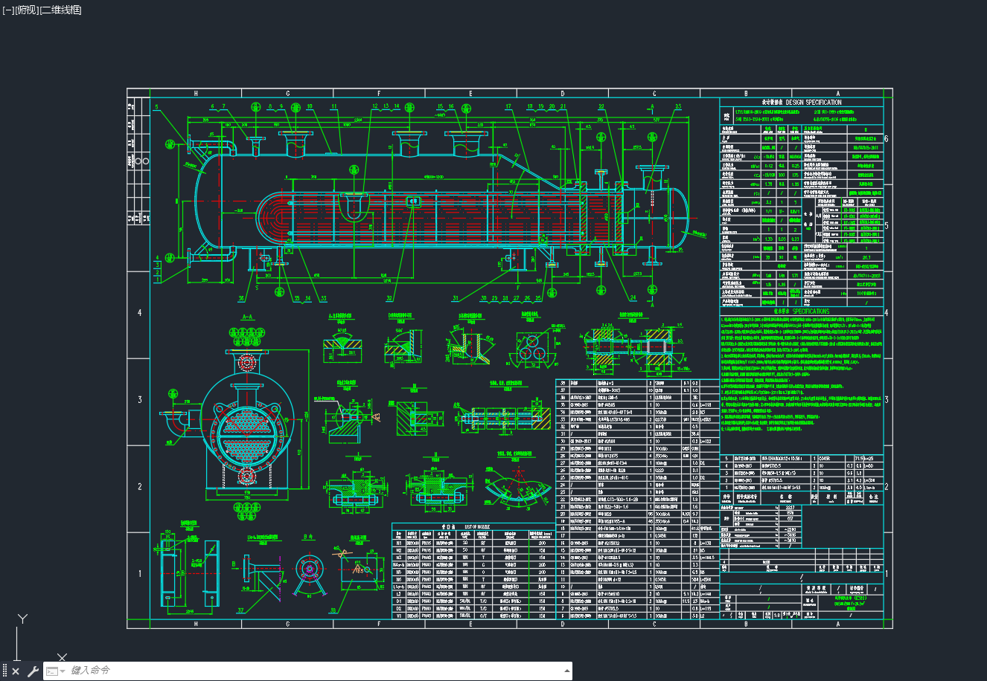Select part balloon number 38
Image resolution: width=987 pixels, height=681 pixels.
(x=333, y=610)
